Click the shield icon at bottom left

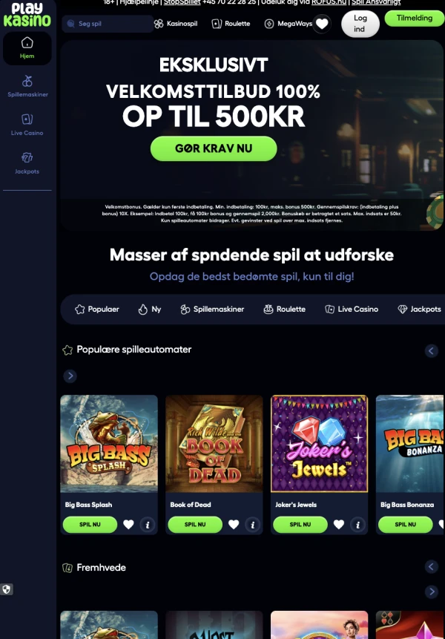coord(7,589)
